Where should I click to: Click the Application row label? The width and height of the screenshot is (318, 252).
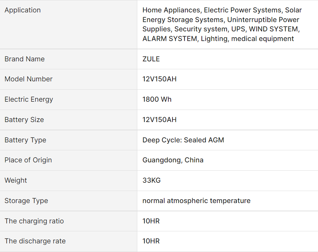coord(22,10)
